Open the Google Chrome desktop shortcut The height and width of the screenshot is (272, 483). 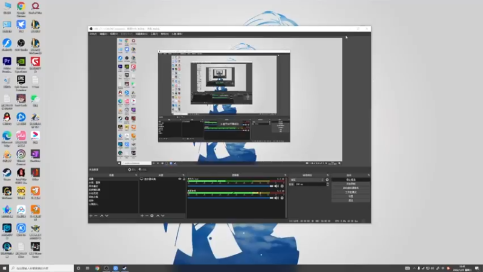pos(21,9)
